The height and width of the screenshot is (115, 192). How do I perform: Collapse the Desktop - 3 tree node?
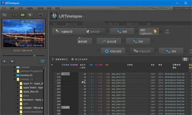tap(15, 79)
